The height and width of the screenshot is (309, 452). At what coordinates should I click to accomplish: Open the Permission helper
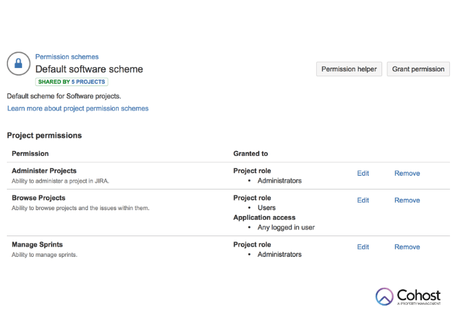click(349, 69)
